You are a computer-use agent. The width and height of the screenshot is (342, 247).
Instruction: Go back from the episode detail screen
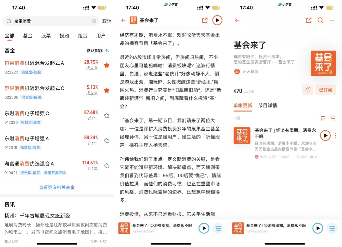coord(124,20)
